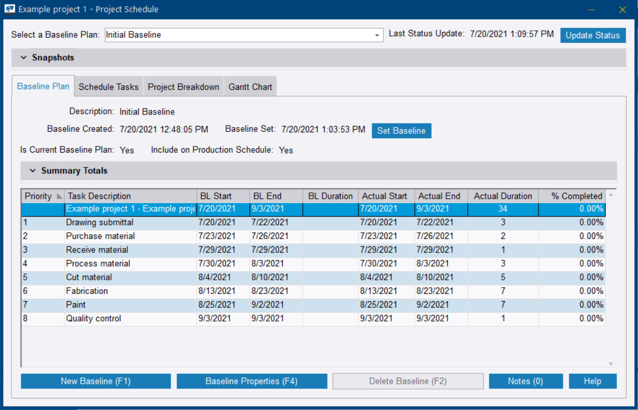This screenshot has height=410, width=638.
Task: View the project Notes
Action: coord(526,381)
